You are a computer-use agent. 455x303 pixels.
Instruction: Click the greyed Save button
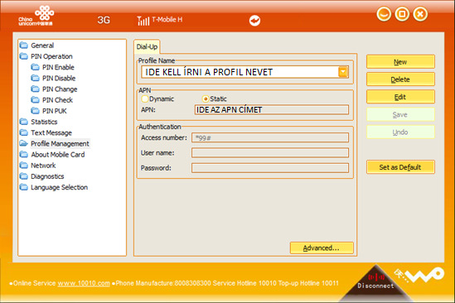click(x=400, y=114)
